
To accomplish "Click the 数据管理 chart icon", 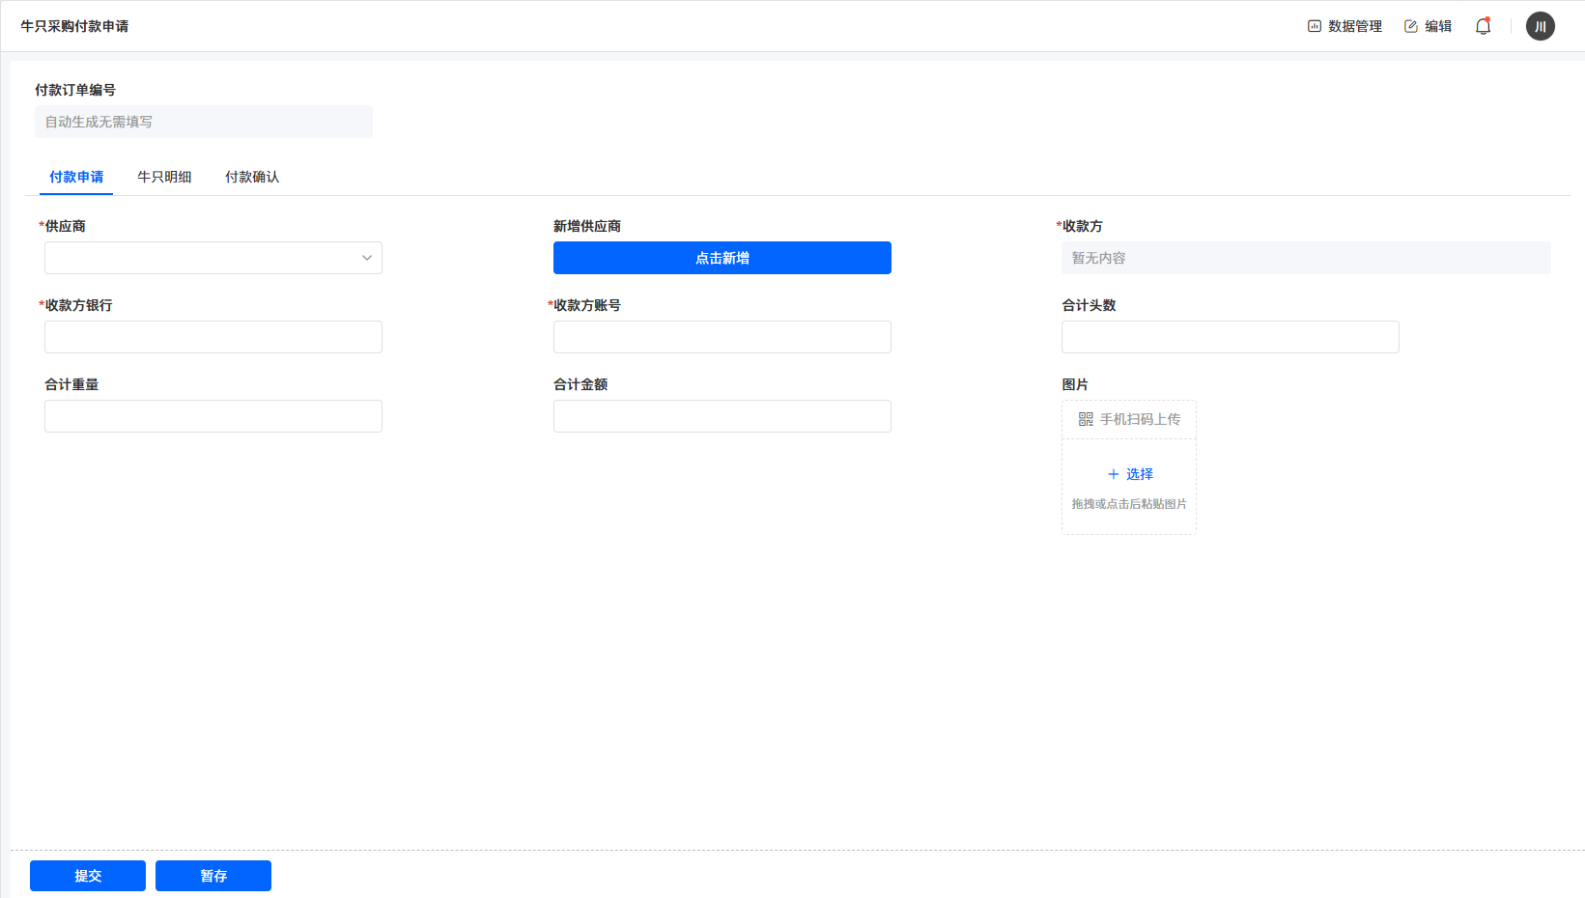I will tap(1314, 26).
